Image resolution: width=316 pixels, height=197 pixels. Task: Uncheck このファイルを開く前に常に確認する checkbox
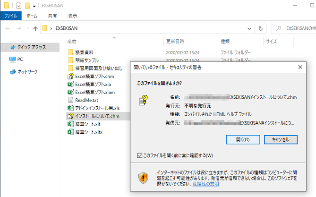point(139,155)
